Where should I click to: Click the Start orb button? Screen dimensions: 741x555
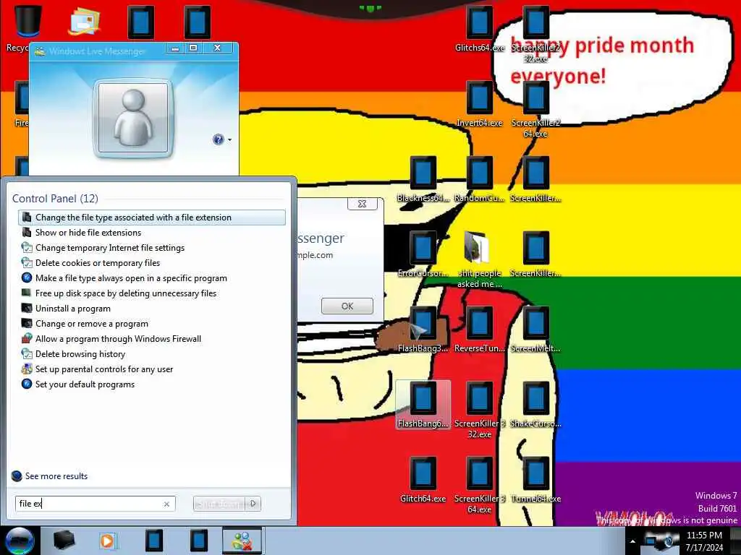click(20, 541)
